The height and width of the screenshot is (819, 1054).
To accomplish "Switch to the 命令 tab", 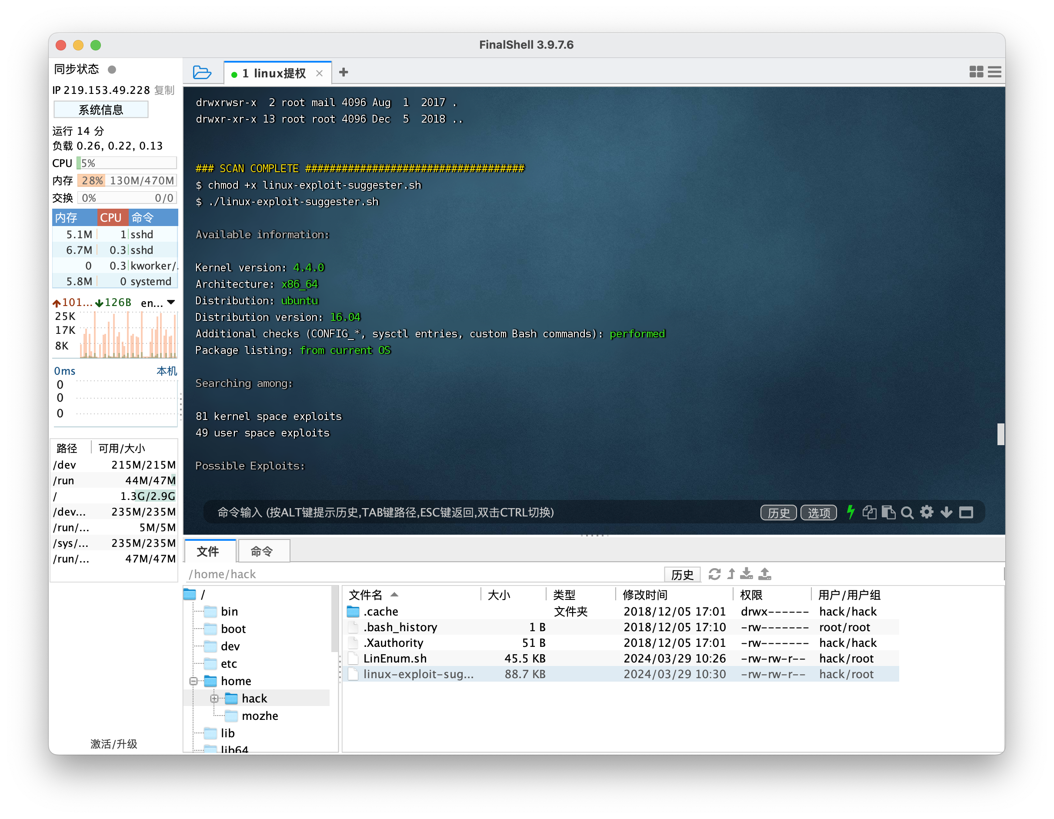I will tap(262, 551).
